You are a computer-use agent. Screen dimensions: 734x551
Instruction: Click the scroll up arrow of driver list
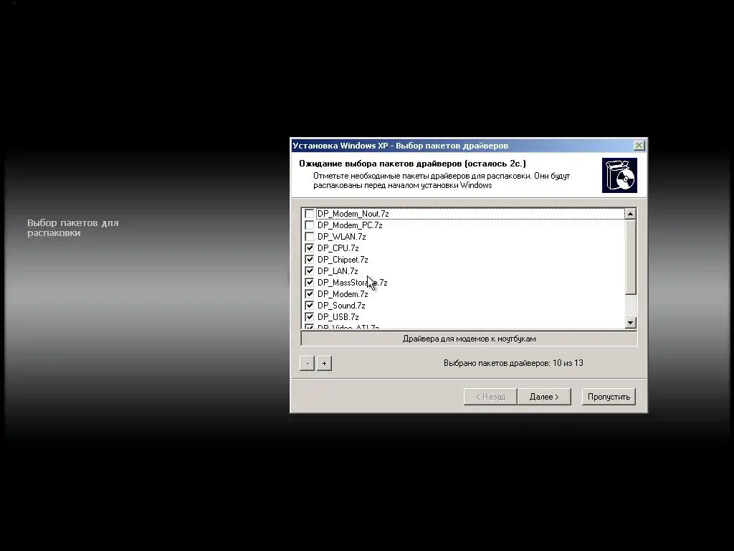point(631,214)
